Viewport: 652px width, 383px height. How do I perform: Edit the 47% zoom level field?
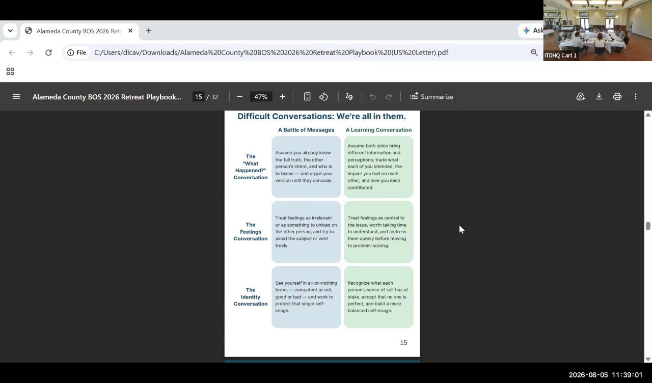(261, 97)
